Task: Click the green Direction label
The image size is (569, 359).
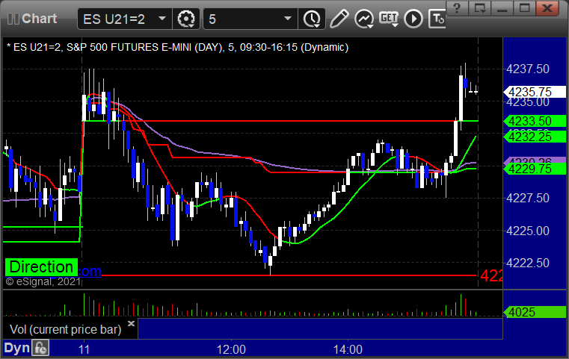Action: [x=41, y=267]
